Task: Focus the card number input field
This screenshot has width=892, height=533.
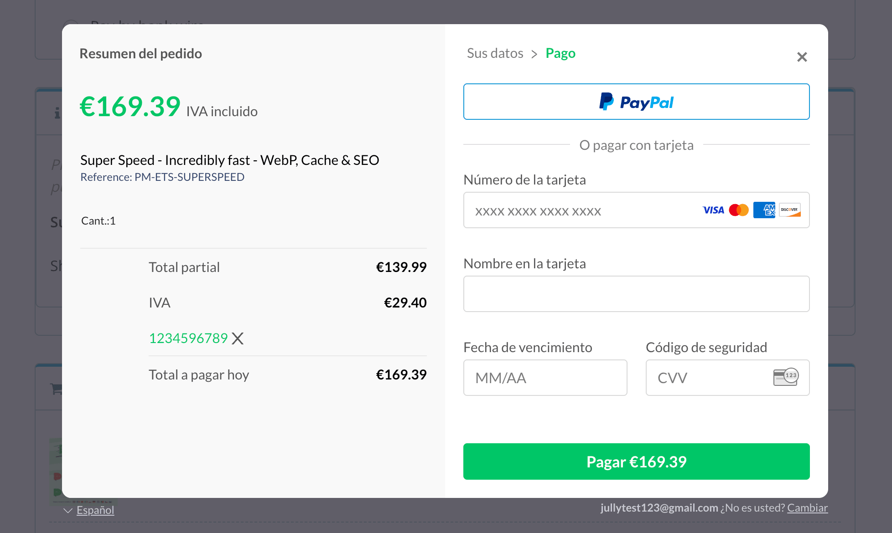Action: [579, 210]
